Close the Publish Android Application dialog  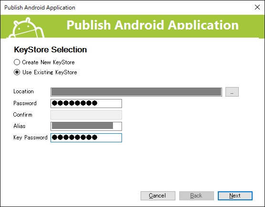click(x=257, y=7)
